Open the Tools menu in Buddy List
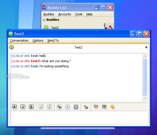The image size is (157, 135). click(x=79, y=14)
